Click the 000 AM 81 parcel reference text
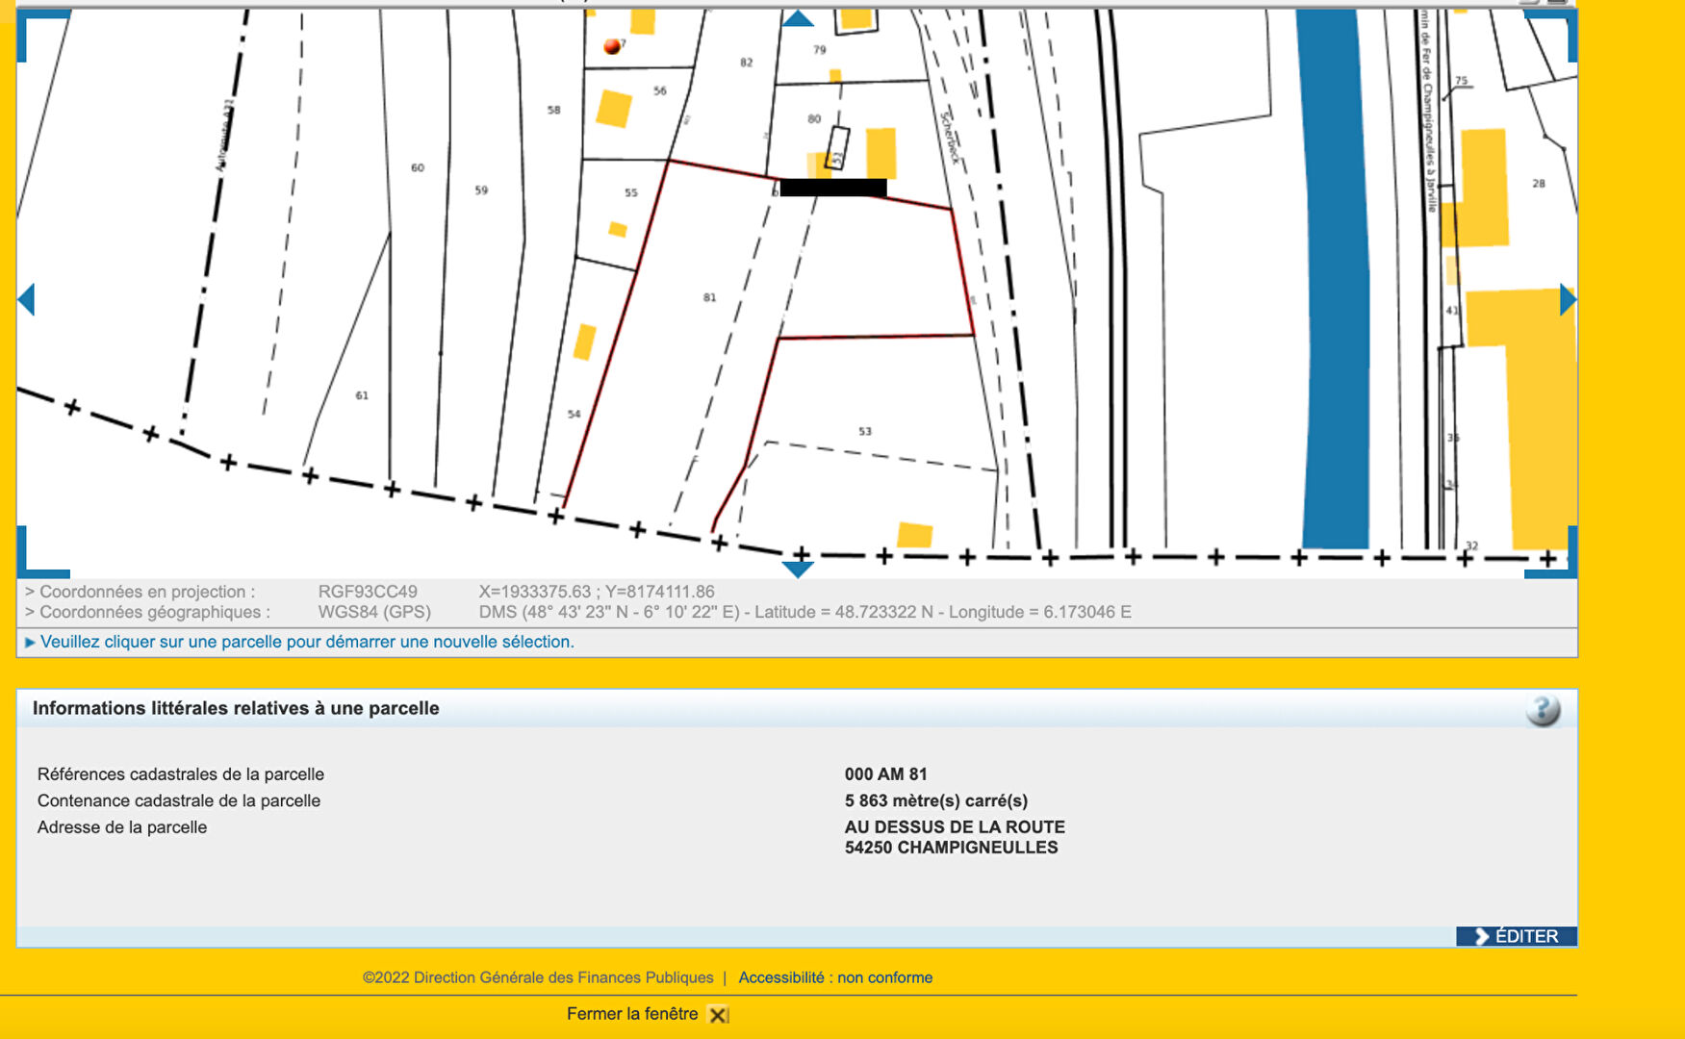 tap(883, 773)
